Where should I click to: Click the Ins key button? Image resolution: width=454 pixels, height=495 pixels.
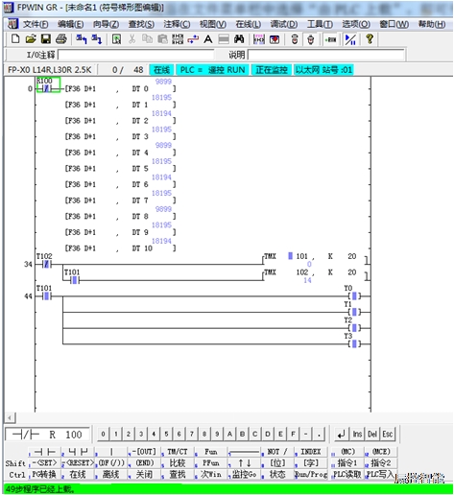(x=357, y=434)
